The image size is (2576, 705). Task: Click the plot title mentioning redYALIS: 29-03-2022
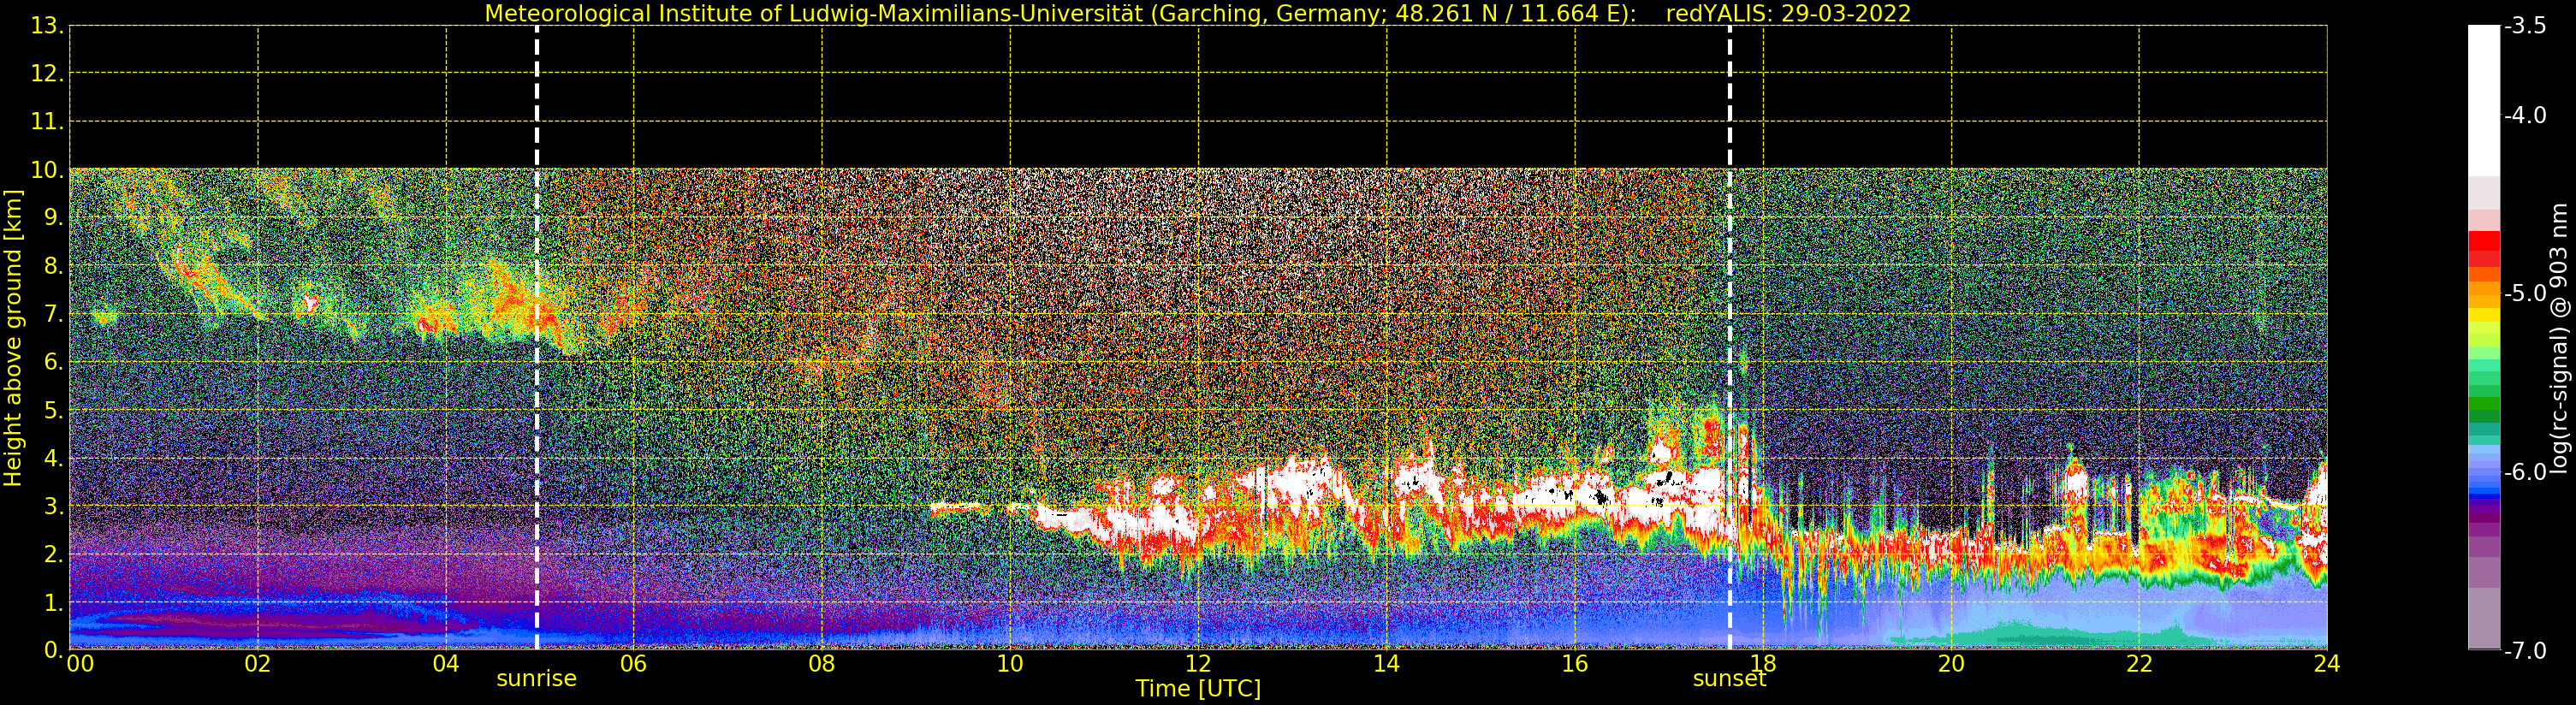[1197, 13]
